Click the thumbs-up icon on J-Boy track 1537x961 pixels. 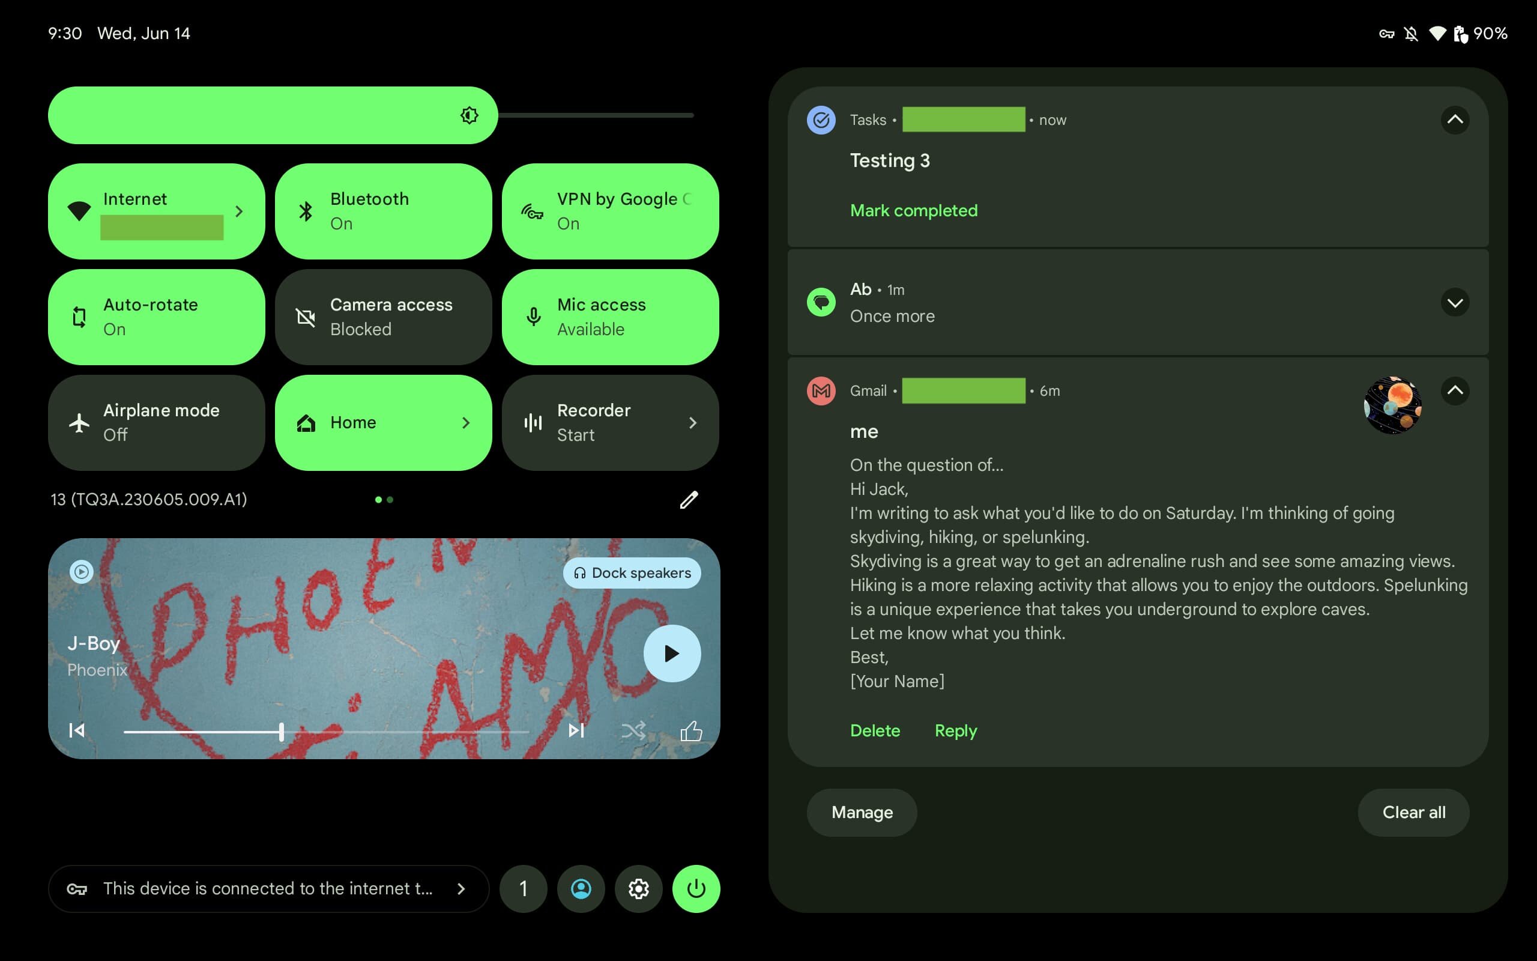[x=690, y=730]
